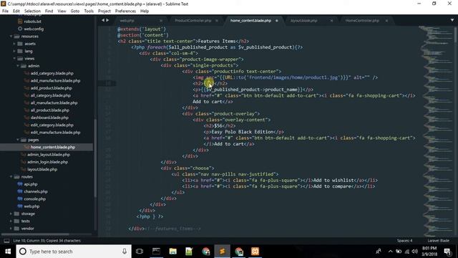Click the file icon of web.php under routes
458x258 pixels.
point(20,206)
